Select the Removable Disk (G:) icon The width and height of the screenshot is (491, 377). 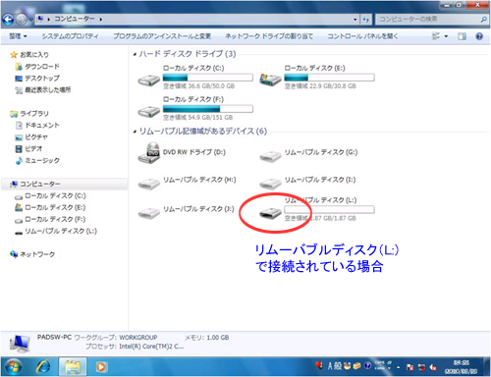tap(270, 156)
